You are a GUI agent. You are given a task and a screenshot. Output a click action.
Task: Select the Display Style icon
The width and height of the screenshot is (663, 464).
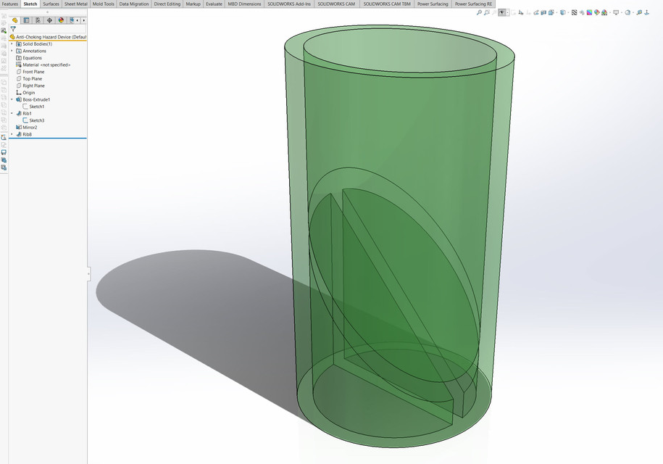click(563, 12)
